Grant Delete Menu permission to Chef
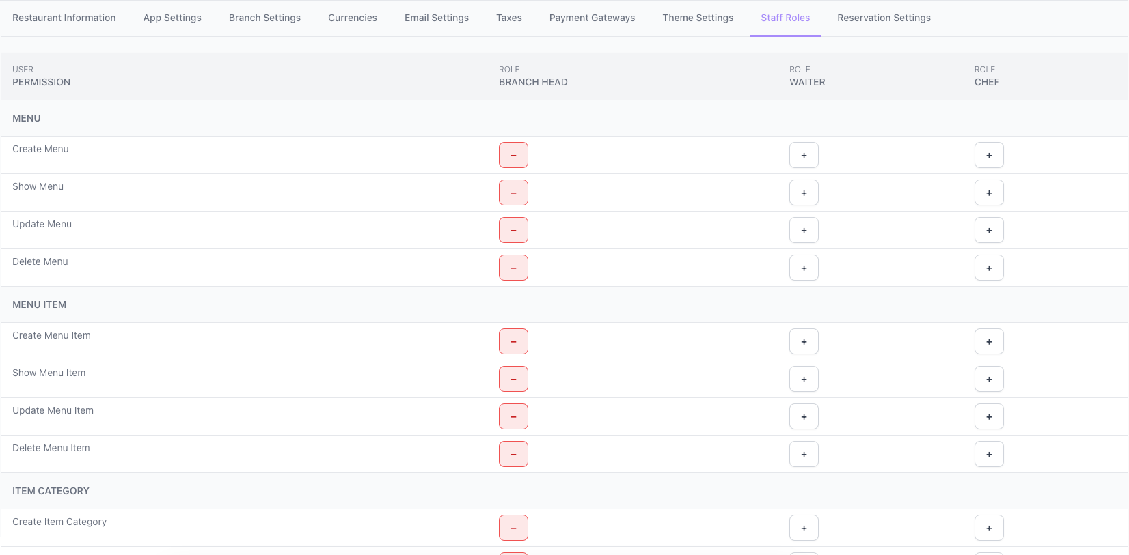This screenshot has height=555, width=1129. pos(989,268)
